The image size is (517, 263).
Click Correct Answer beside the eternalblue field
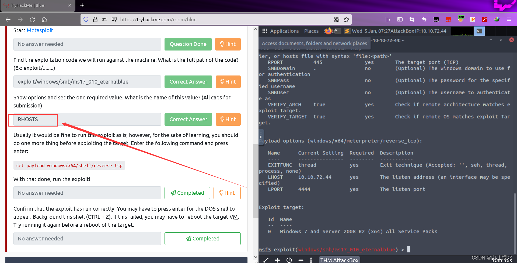188,82
